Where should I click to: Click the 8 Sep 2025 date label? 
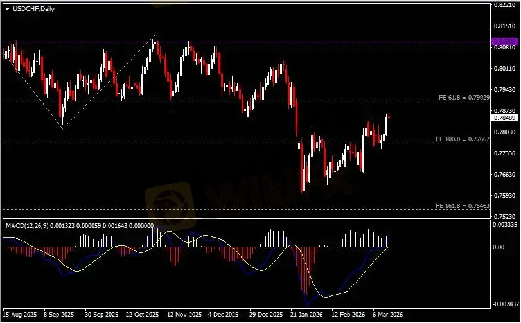click(x=59, y=315)
